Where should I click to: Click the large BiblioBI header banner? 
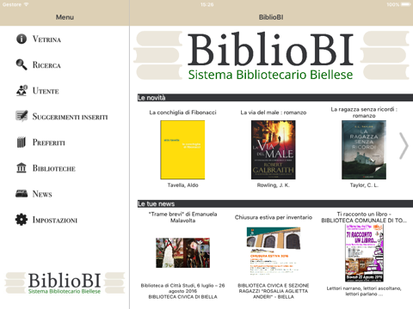(271, 56)
